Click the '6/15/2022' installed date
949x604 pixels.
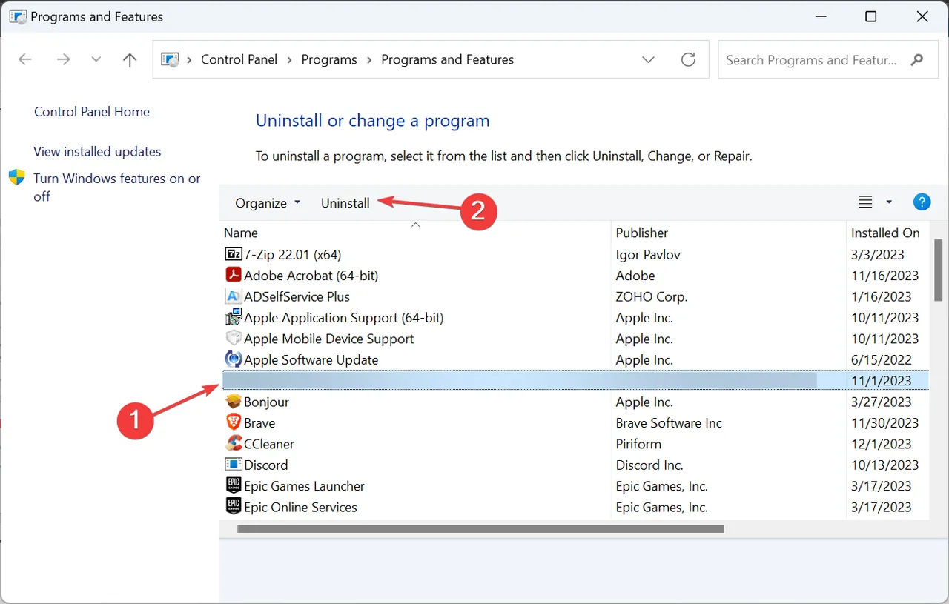click(x=882, y=360)
